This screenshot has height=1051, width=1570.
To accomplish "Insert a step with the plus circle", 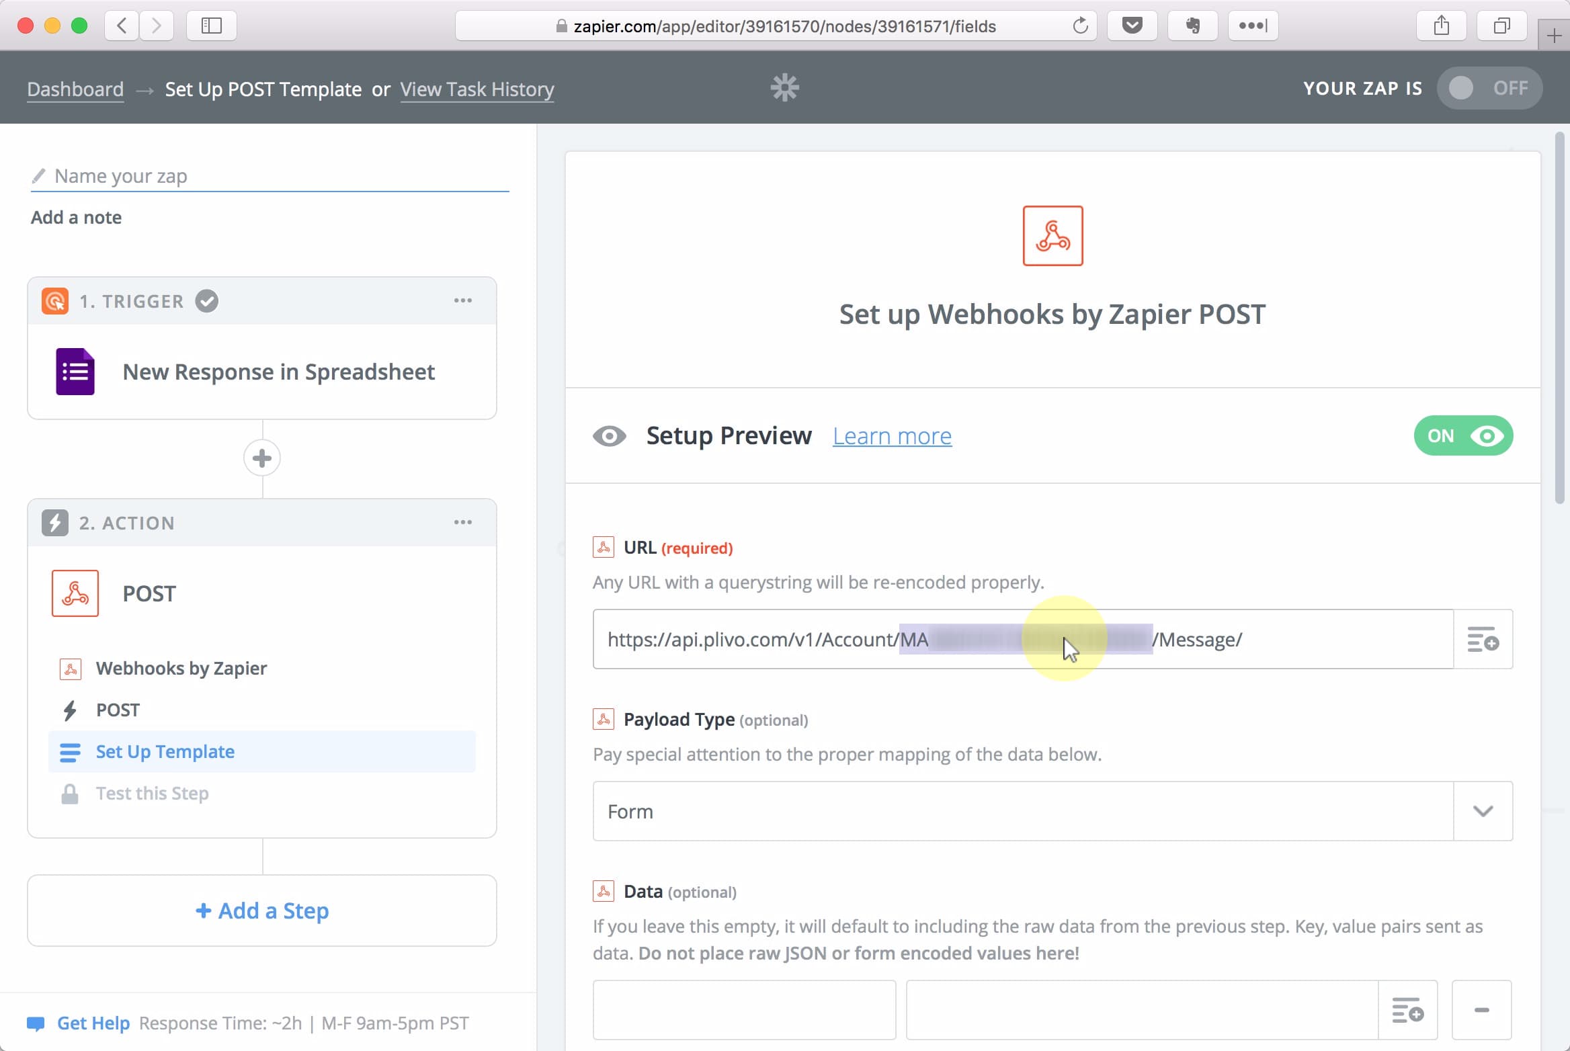I will [262, 458].
